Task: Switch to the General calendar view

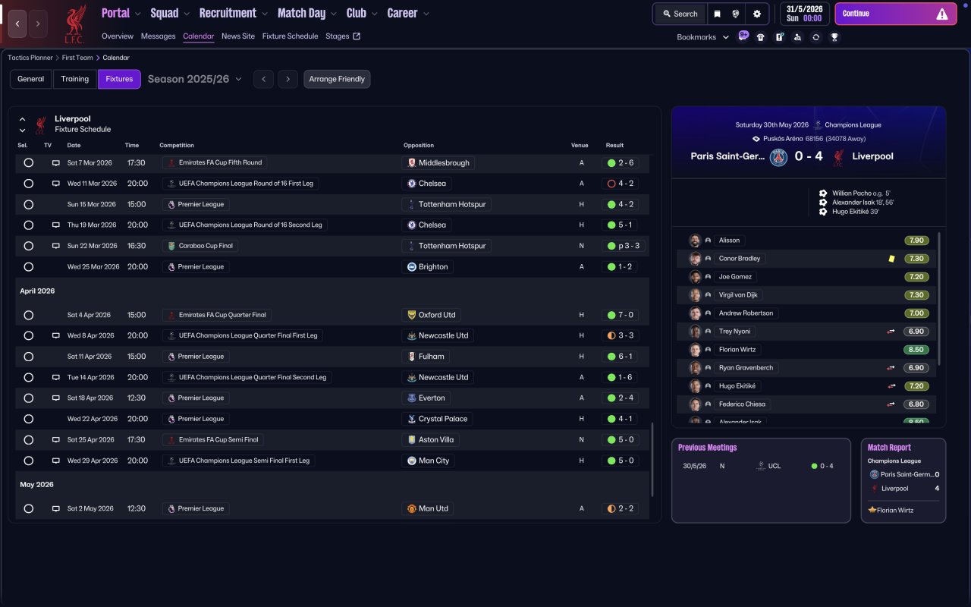Action: (31, 79)
